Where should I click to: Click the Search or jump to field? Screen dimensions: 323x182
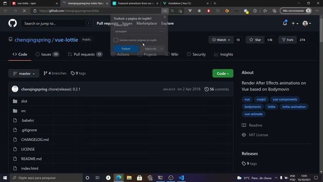point(57,24)
